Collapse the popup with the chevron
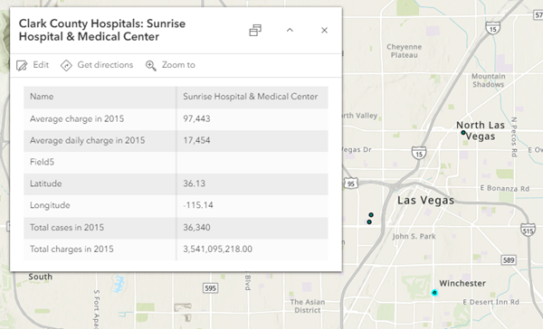Image resolution: width=543 pixels, height=329 pixels. (x=290, y=30)
